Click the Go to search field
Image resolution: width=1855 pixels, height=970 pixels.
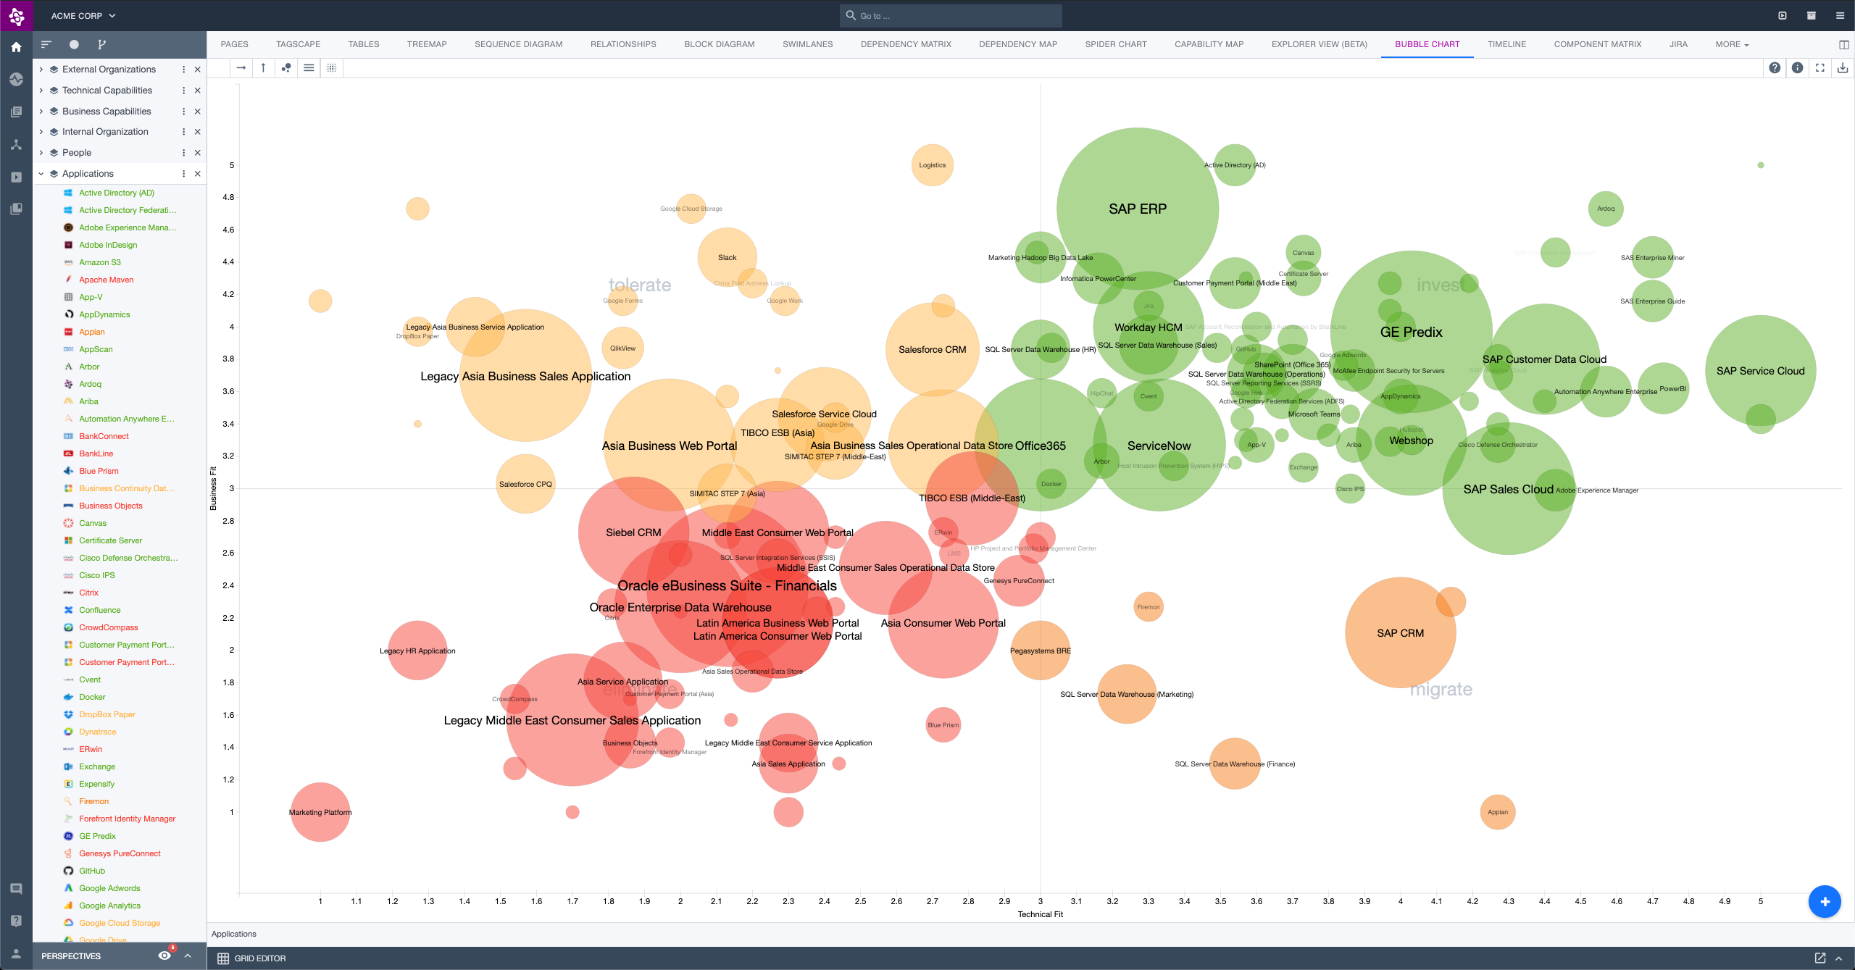(x=950, y=16)
